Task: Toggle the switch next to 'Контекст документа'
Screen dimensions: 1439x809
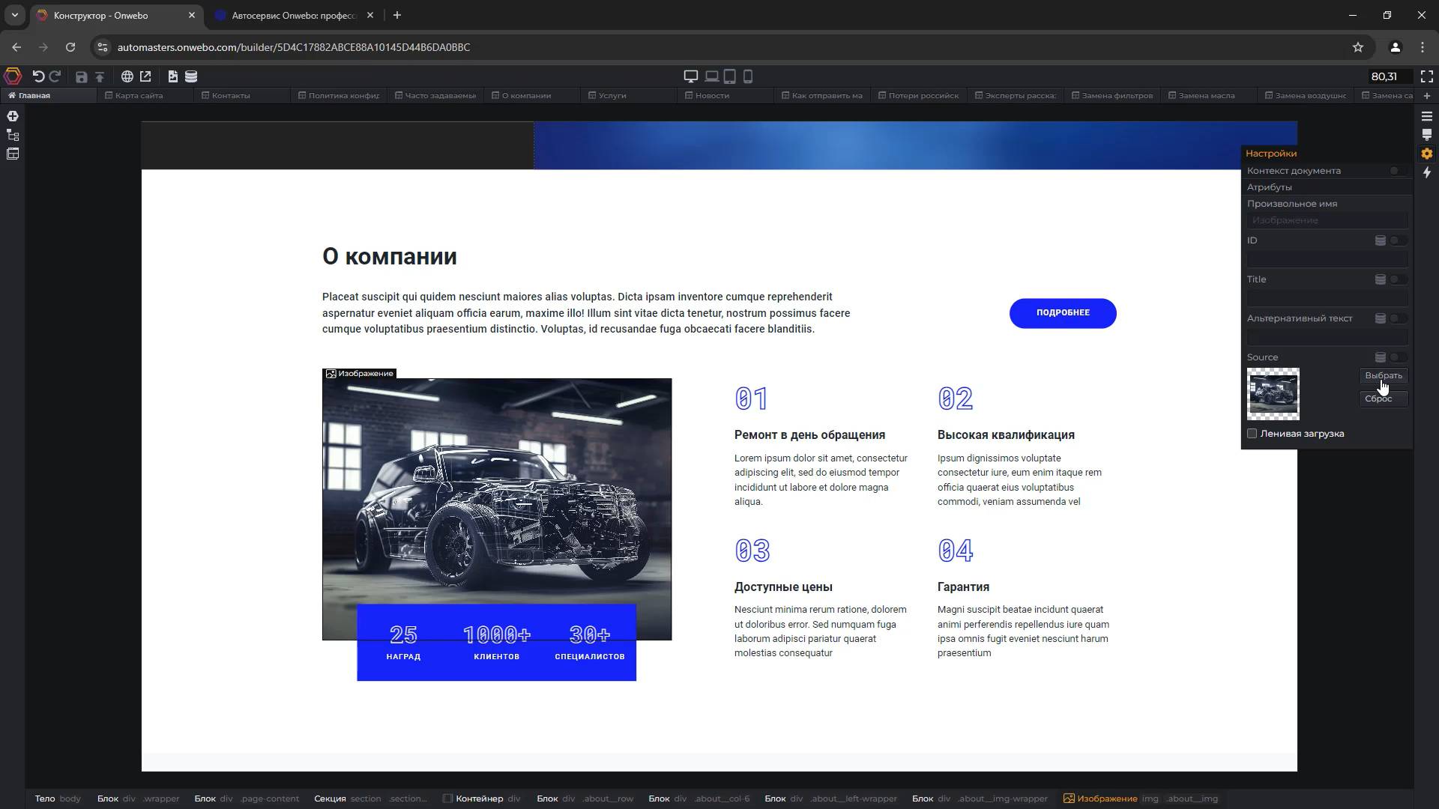Action: pos(1394,170)
